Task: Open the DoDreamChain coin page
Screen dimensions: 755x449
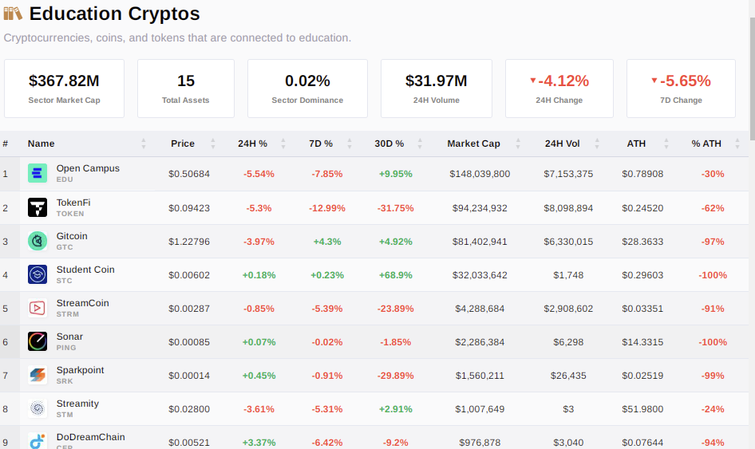Action: 90,437
